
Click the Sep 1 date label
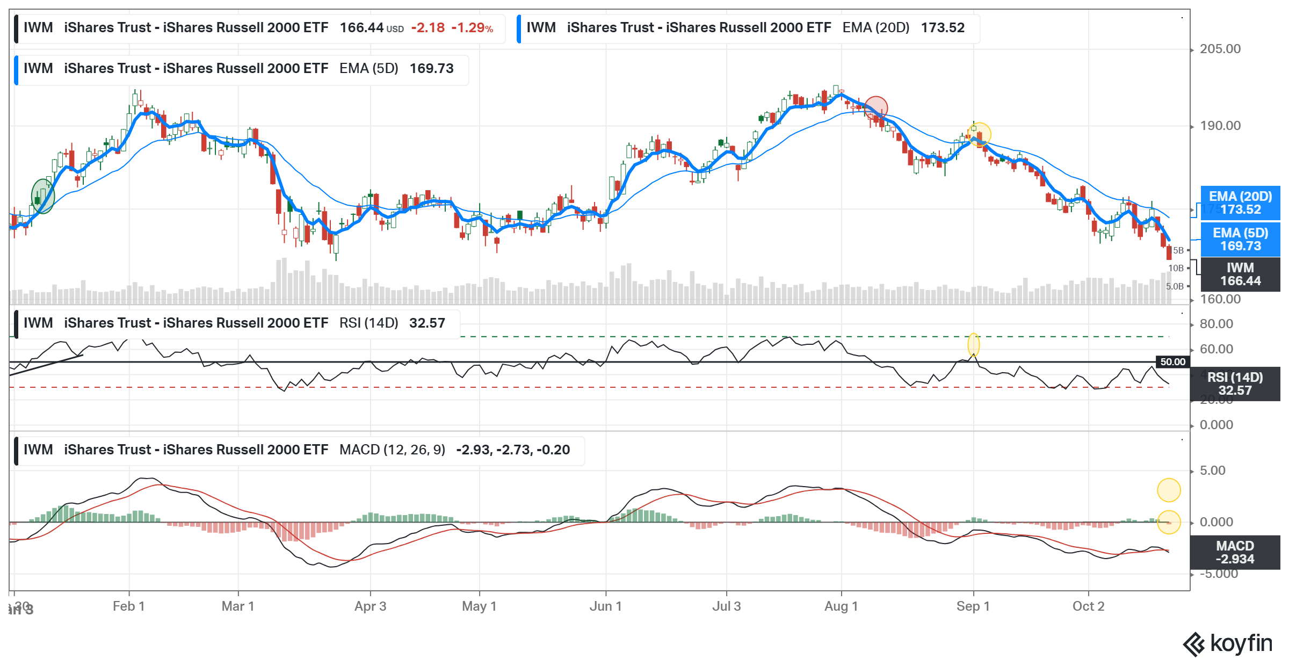coord(973,606)
